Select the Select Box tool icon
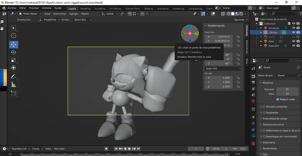The width and height of the screenshot is (302, 156). [x=13, y=28]
